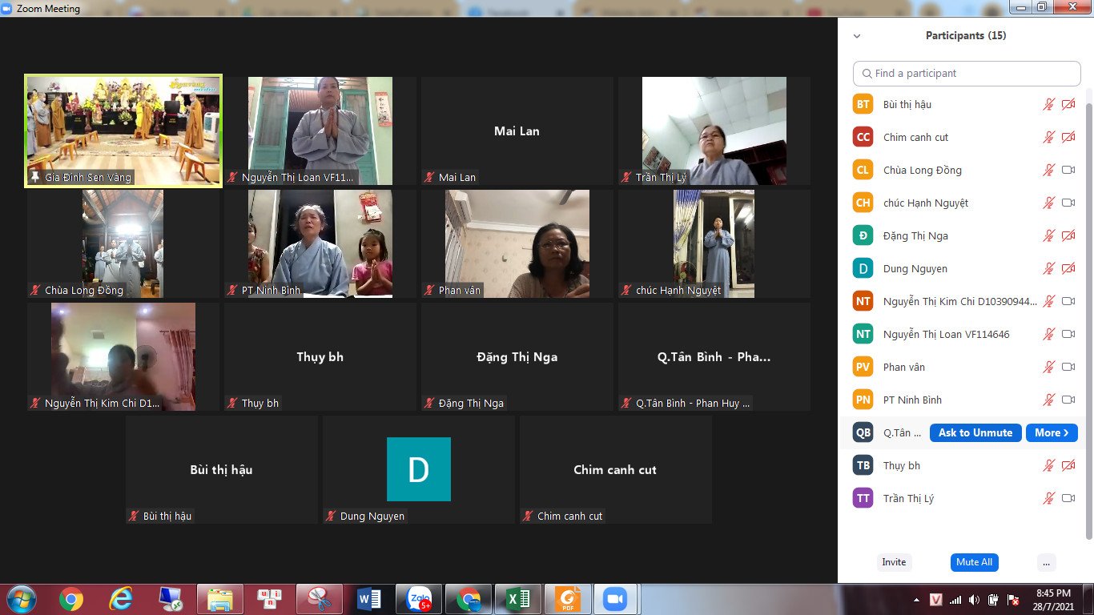Click Bùi thị hậu's muted microphone icon
The width and height of the screenshot is (1094, 615).
(x=1048, y=105)
